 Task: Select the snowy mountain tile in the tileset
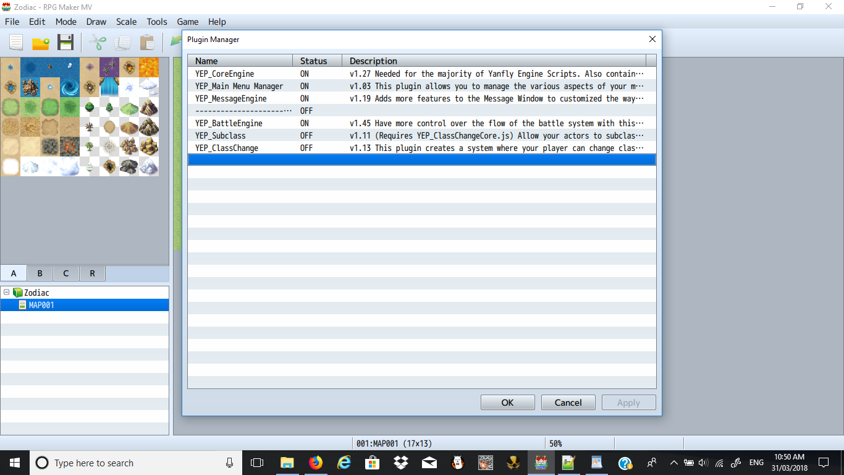click(x=149, y=166)
